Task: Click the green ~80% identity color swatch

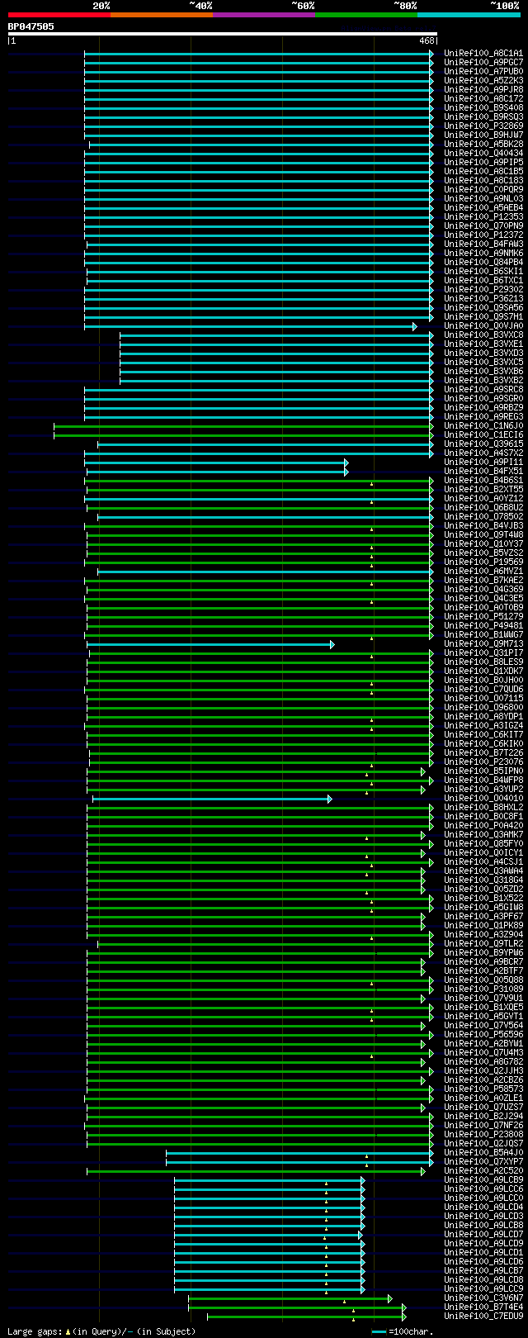Action: click(366, 15)
